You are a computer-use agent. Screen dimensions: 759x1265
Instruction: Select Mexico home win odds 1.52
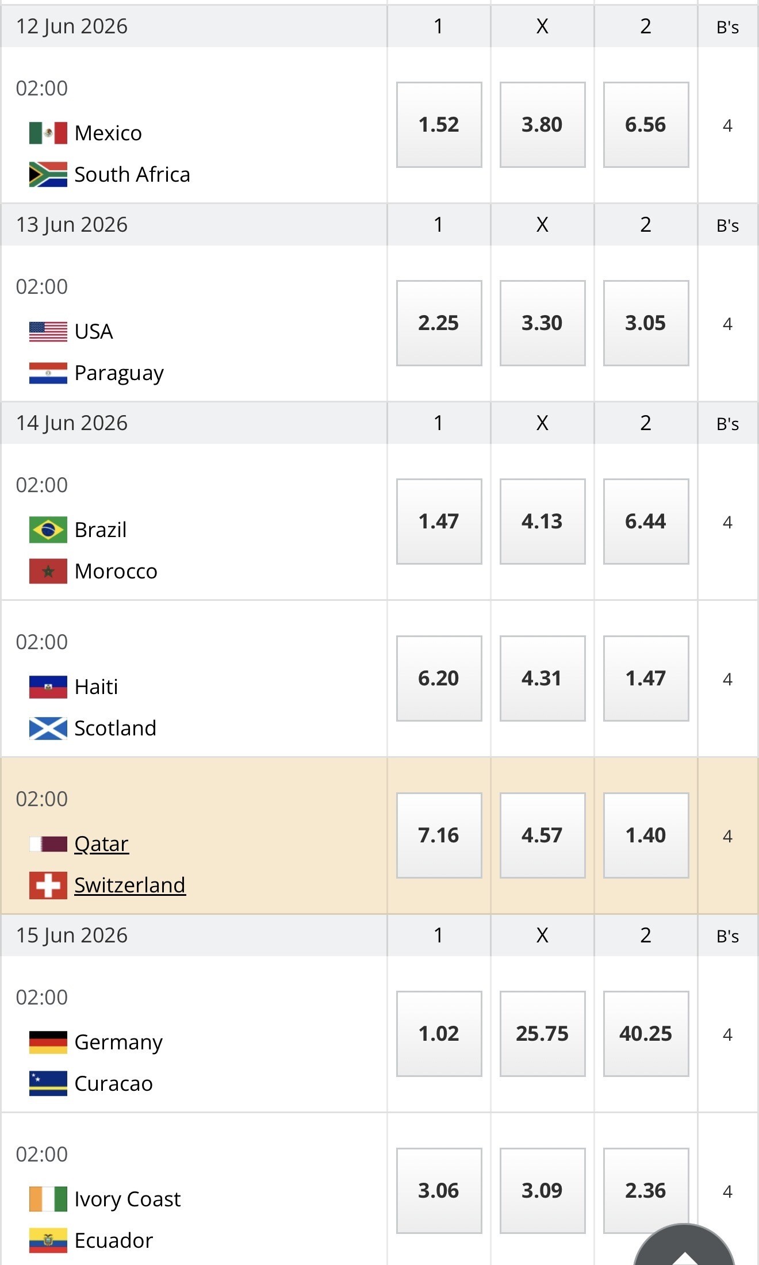pos(439,125)
